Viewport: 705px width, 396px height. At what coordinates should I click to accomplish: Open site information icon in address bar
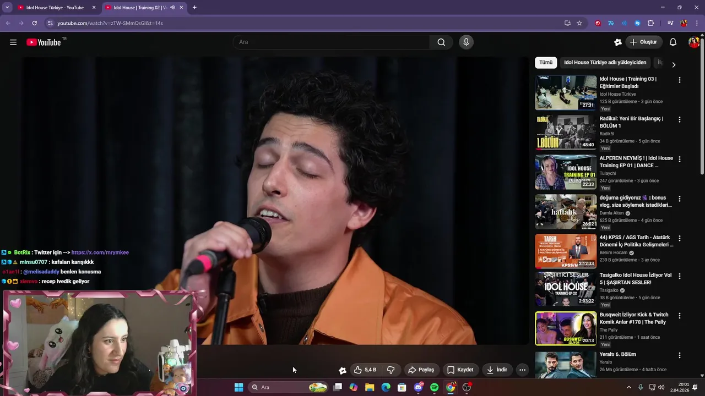coord(50,23)
